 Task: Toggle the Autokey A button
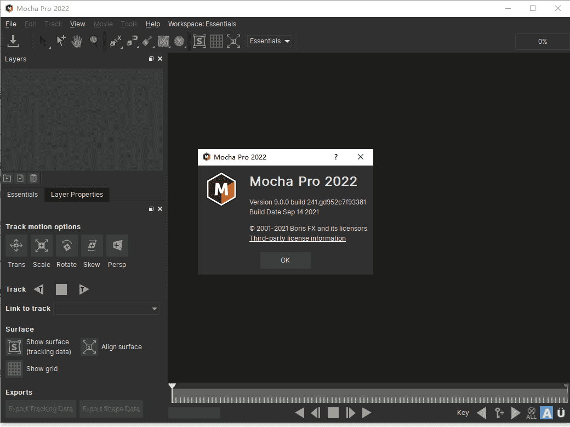pos(546,413)
